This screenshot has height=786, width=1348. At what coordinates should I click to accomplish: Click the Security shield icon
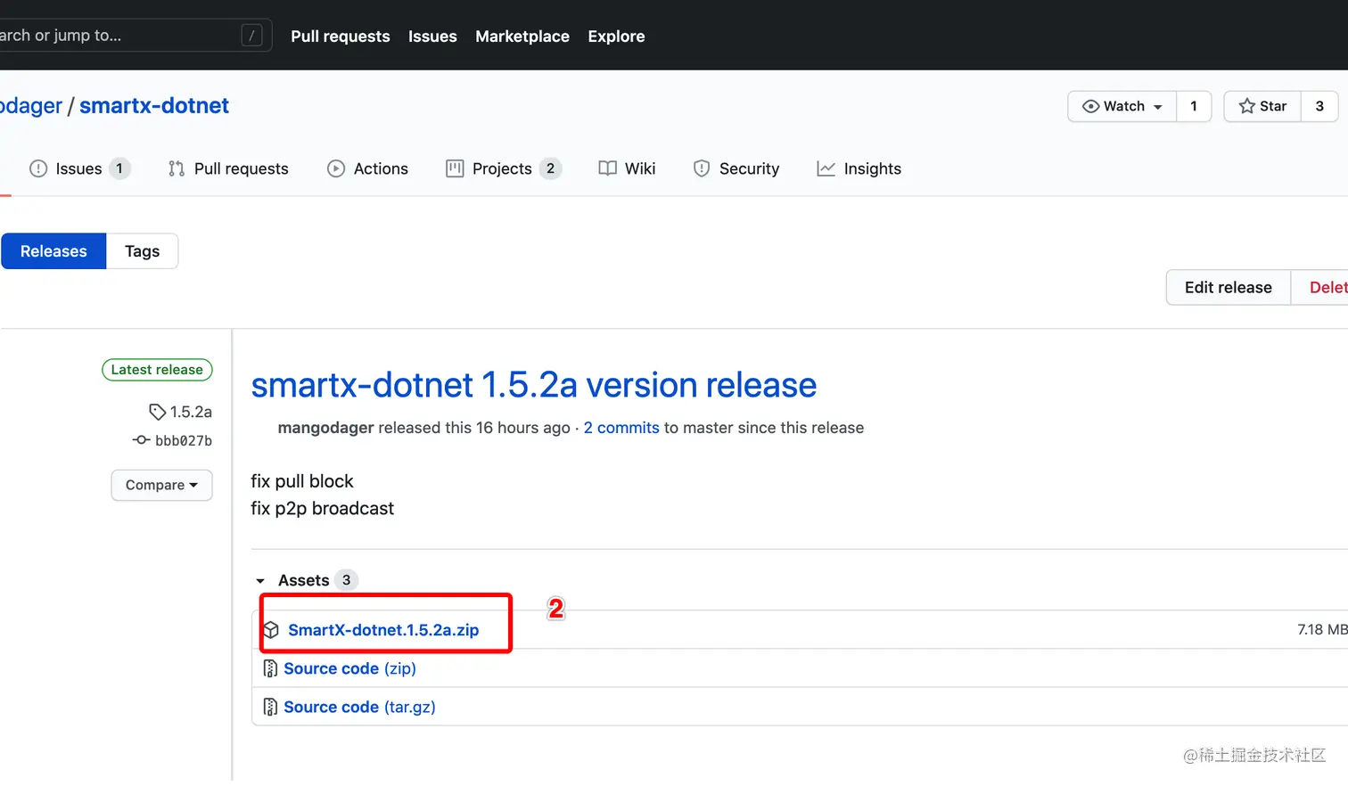[x=702, y=168]
